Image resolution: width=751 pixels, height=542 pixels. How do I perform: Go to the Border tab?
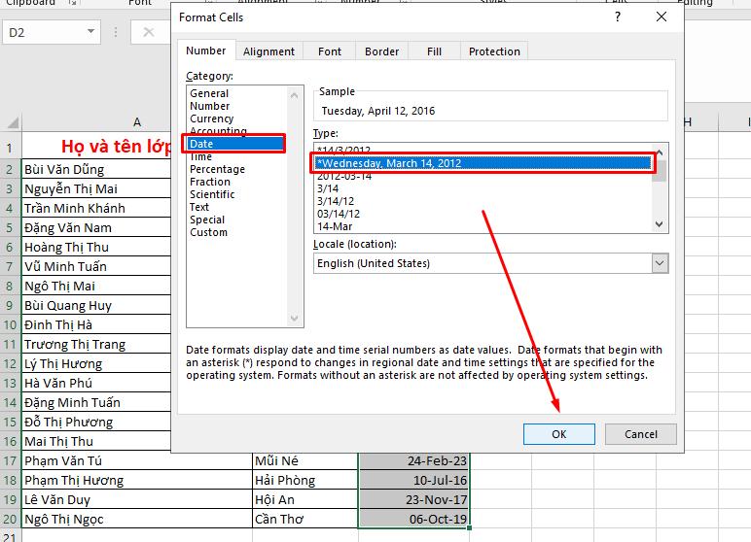click(x=381, y=51)
